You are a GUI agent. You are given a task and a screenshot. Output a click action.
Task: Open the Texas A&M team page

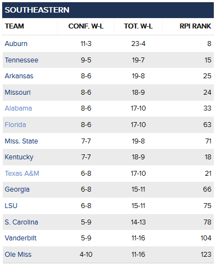click(x=22, y=174)
